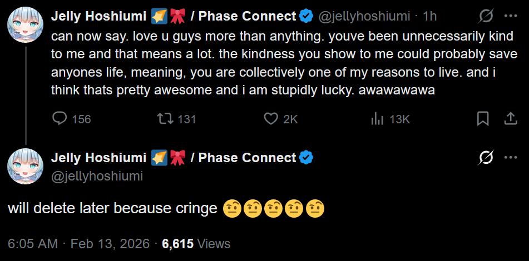The width and height of the screenshot is (529, 261).
Task: Open Grok icon on the second tweet
Action: click(x=486, y=158)
